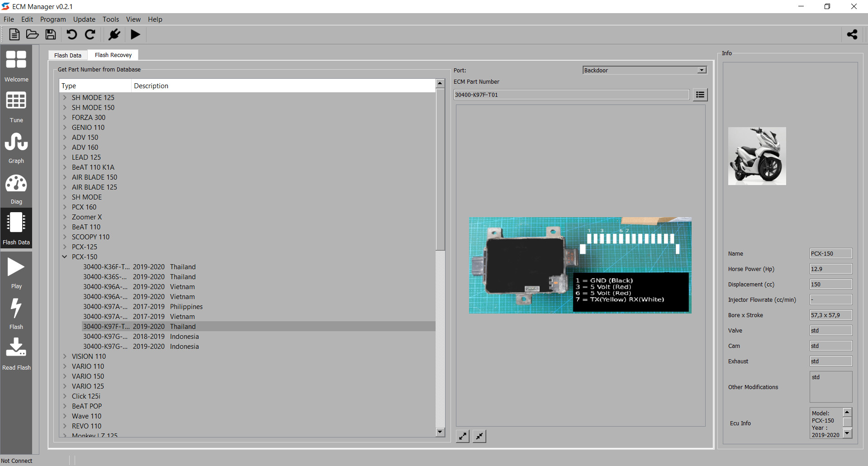
Task: Click the Other Modifications text box
Action: 831,387
